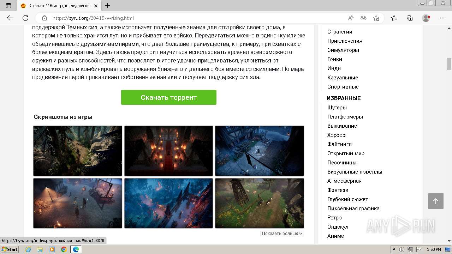Add page to favorites star icon
Image resolution: width=452 pixels, height=254 pixels.
click(x=376, y=18)
